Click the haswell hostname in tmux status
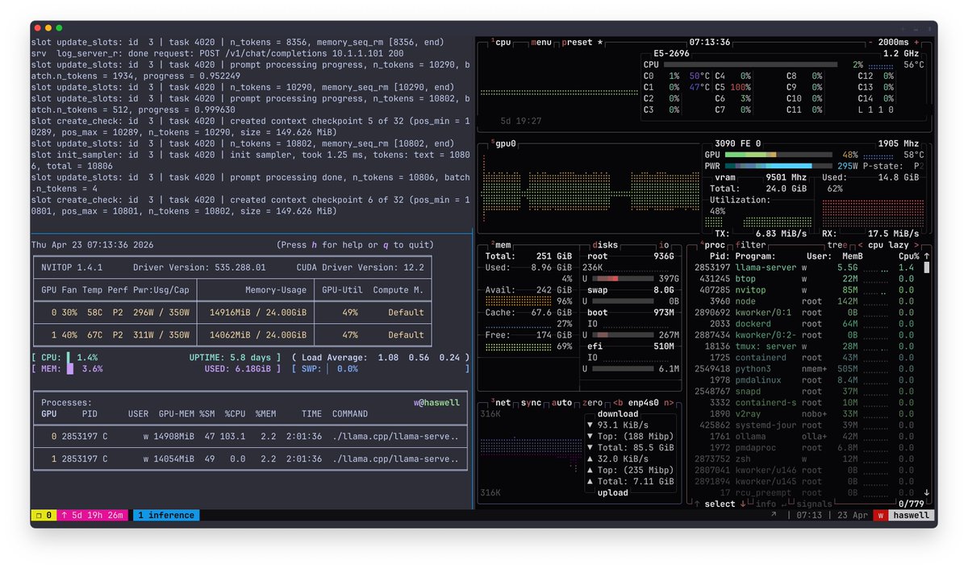This screenshot has height=568, width=968. click(x=911, y=516)
